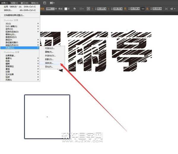Click the reference point grid icon
The height and width of the screenshot is (154, 178).
88,9
